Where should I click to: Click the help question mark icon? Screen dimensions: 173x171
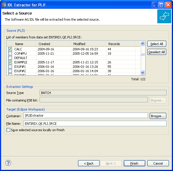(x=8, y=163)
